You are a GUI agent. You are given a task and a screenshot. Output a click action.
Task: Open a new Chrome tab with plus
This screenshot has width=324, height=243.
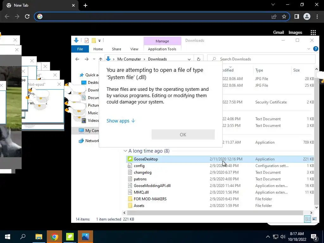coord(85,5)
